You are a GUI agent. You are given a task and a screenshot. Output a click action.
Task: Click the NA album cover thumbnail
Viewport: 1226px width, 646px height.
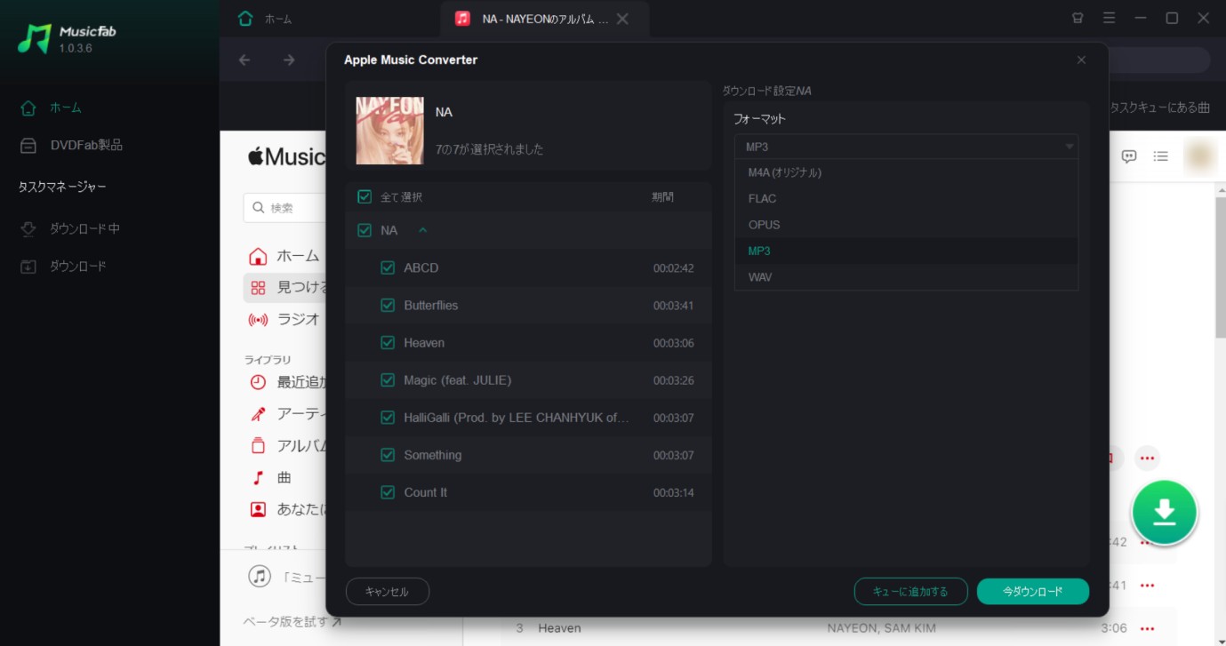click(390, 131)
